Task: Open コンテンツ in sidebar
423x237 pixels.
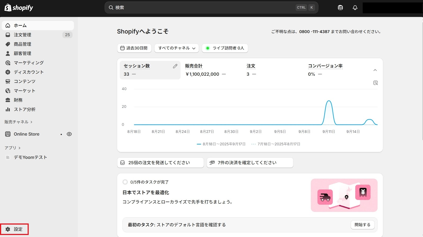Action: (x=38, y=81)
